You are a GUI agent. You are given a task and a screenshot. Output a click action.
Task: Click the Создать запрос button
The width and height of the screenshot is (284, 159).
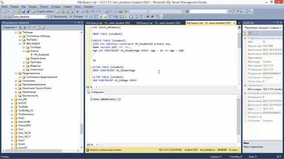[43, 11]
